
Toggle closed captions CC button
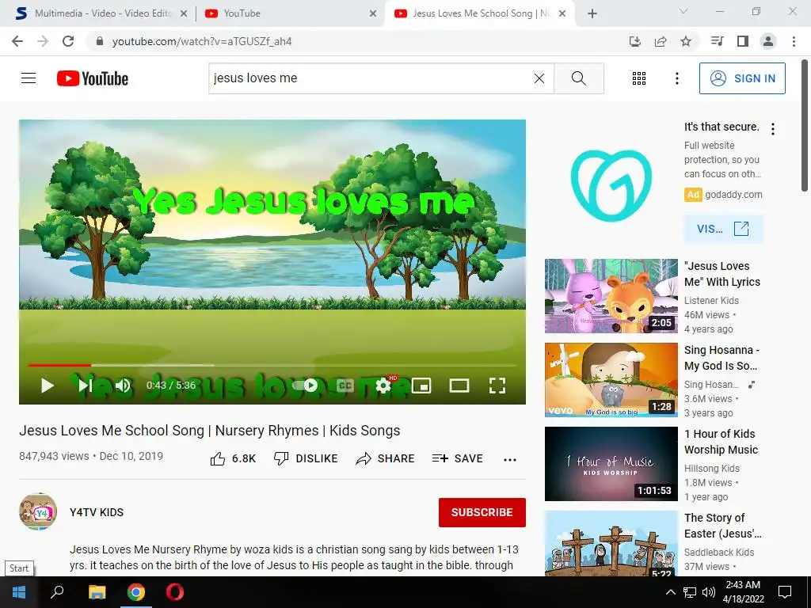pos(345,386)
